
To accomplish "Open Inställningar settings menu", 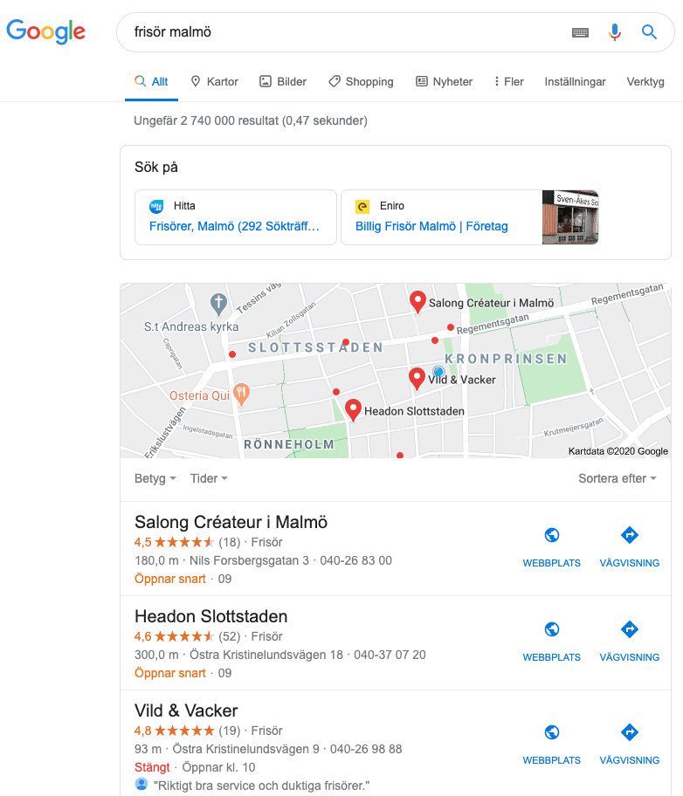I will point(575,82).
